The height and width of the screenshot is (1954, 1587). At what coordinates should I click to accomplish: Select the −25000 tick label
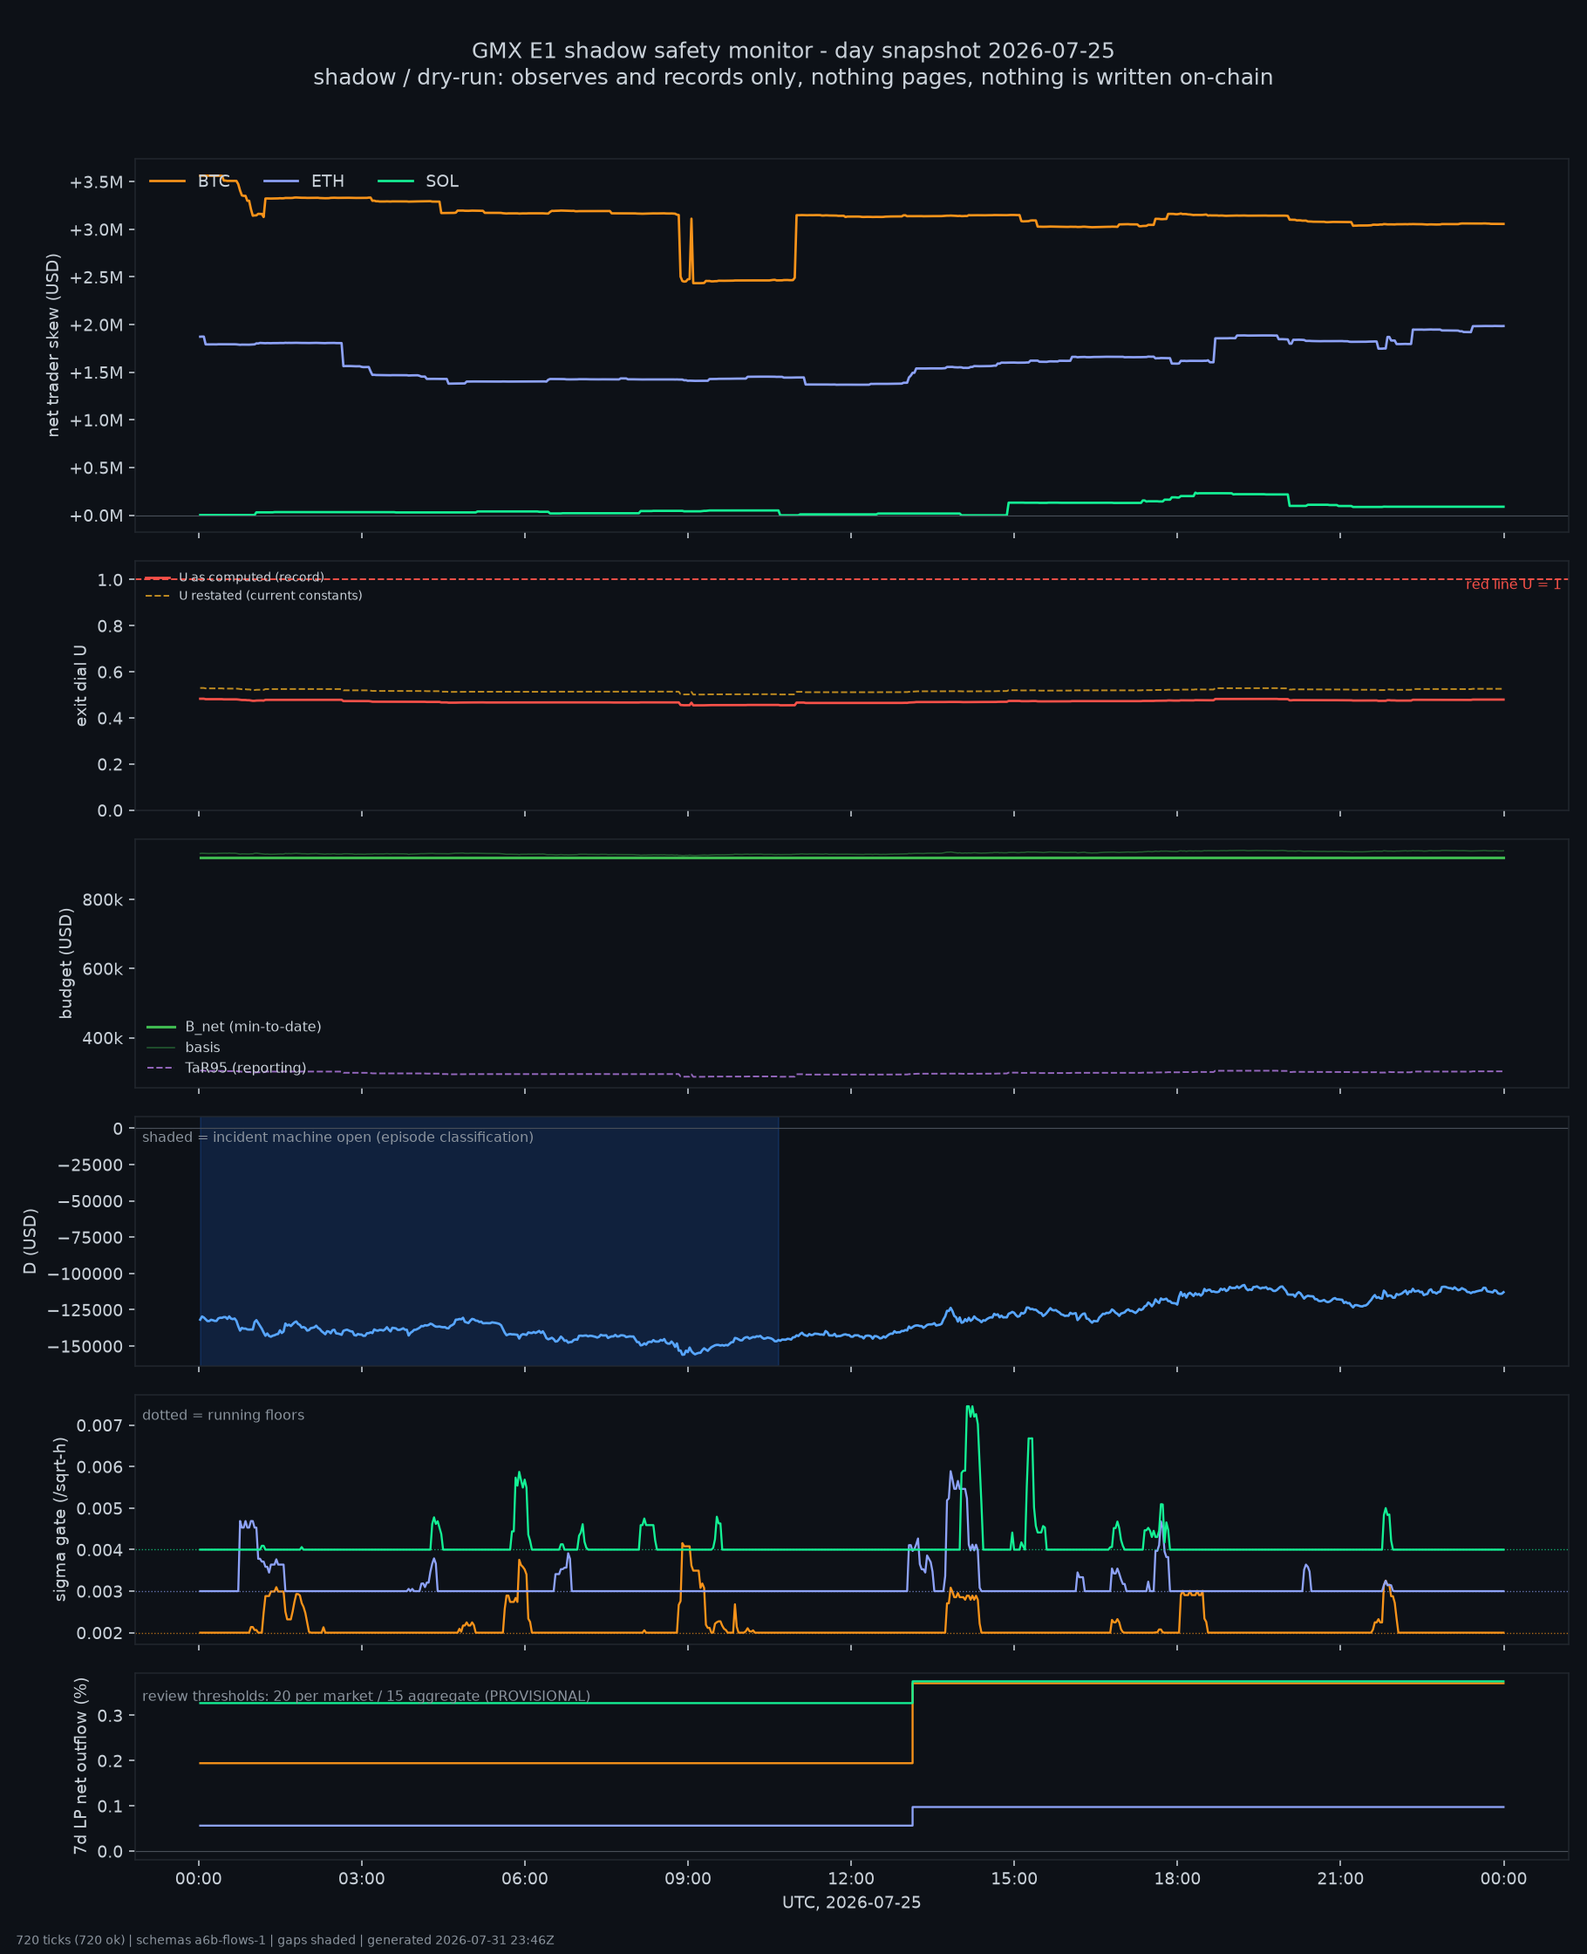click(91, 1165)
